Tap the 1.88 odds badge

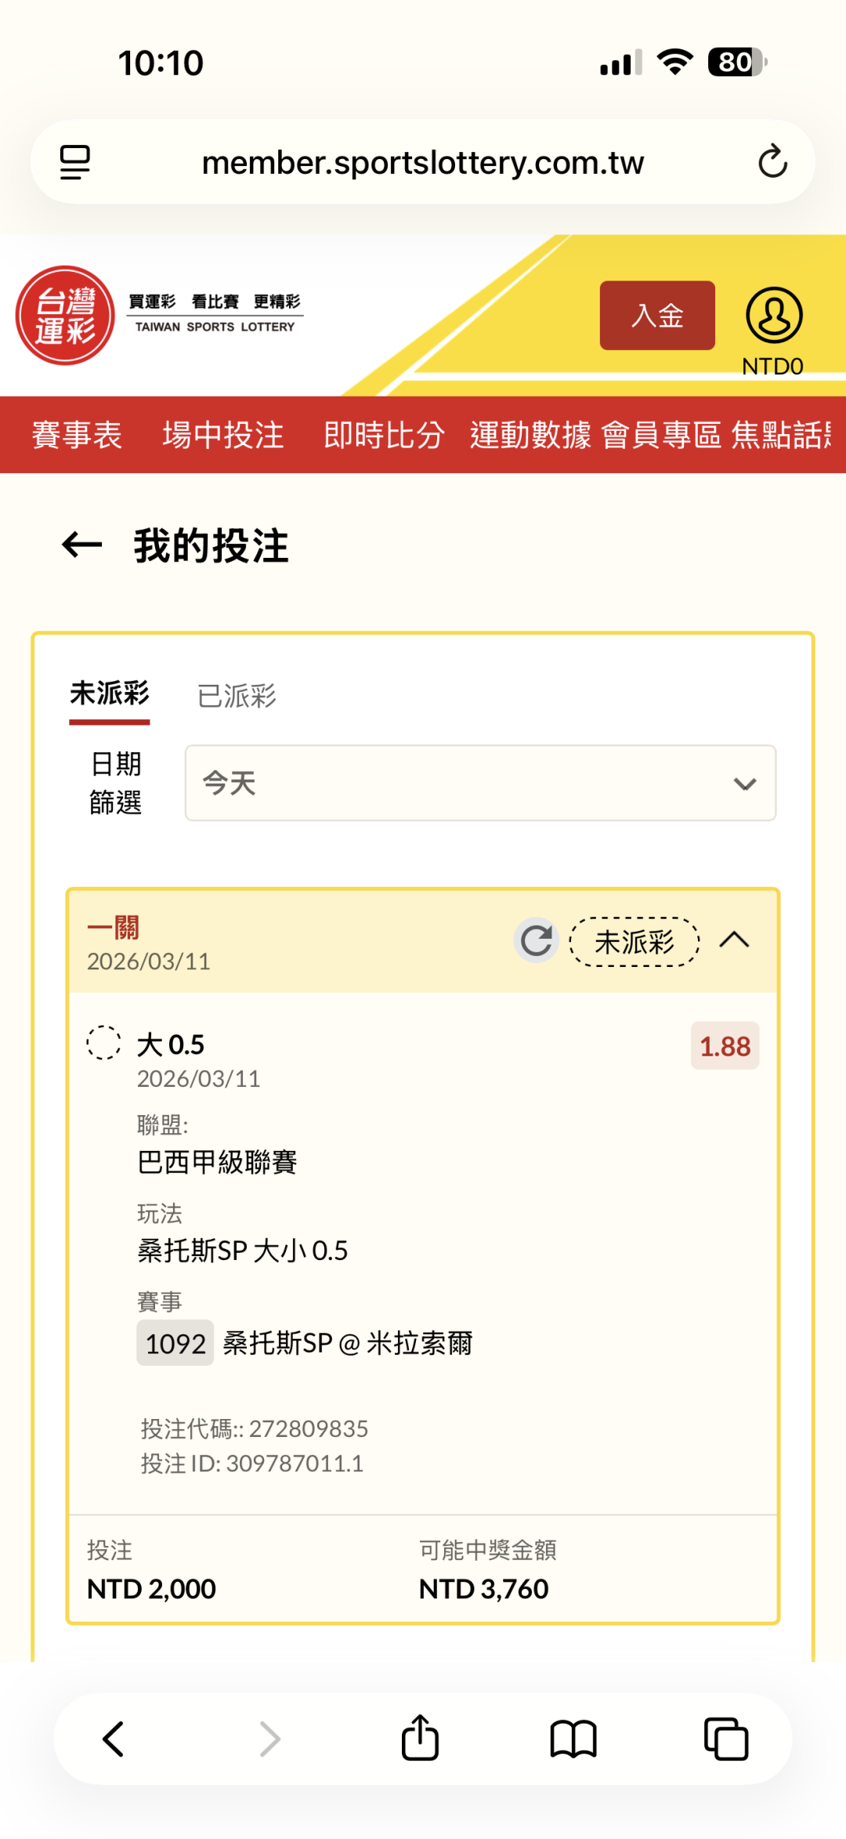coord(725,1046)
